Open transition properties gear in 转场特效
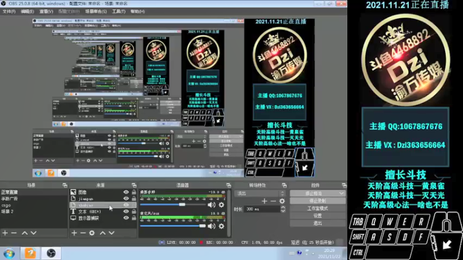Viewport: 463px width, 260px height. click(282, 201)
